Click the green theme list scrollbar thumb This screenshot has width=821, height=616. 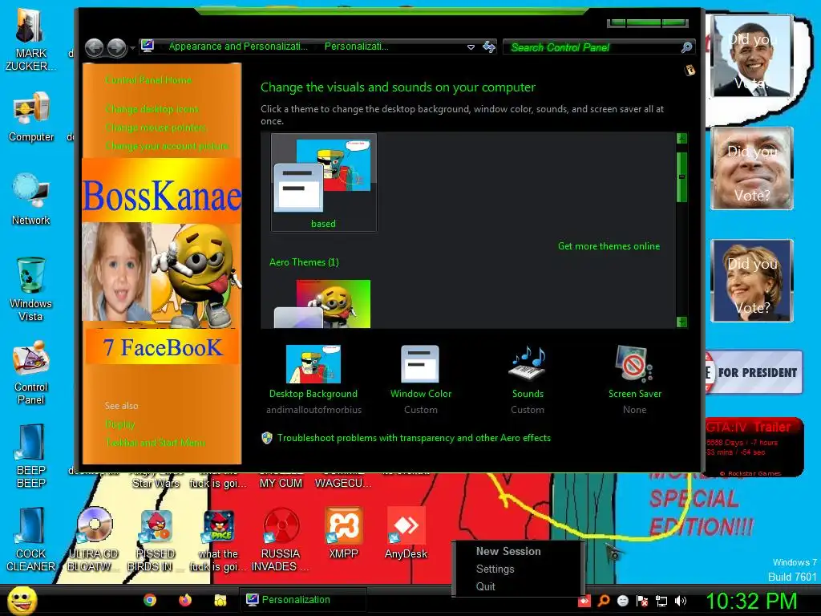(x=681, y=176)
